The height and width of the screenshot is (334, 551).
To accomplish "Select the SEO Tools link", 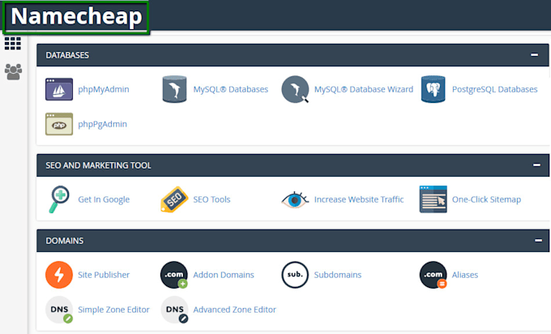I will 212,199.
